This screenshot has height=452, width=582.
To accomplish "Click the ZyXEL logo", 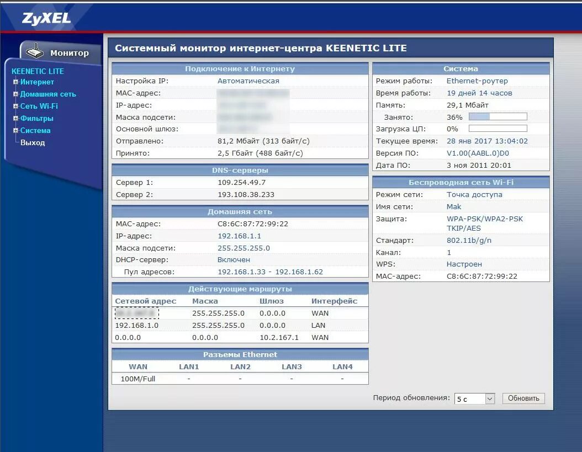I will click(46, 19).
